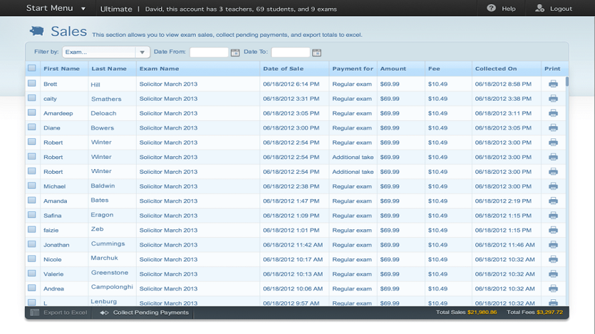Click Collect Pending Payments button
Viewport: 595px width, 334px height.
pos(144,313)
